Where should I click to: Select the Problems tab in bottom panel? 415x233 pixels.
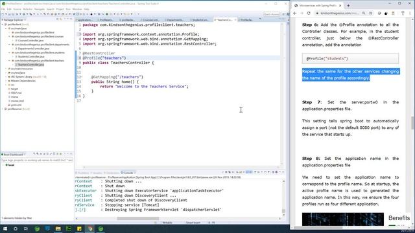[x=82, y=173]
